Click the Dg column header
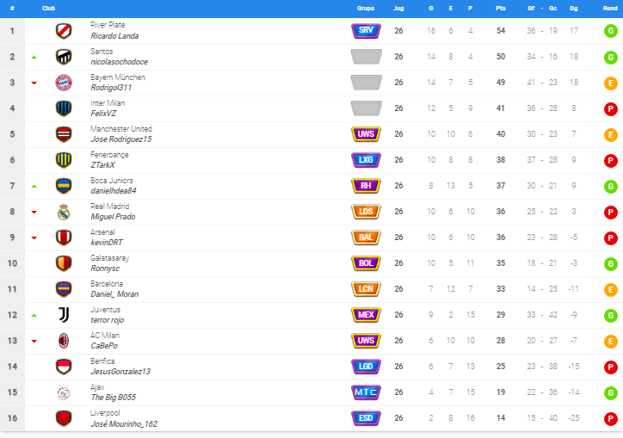 tap(573, 9)
